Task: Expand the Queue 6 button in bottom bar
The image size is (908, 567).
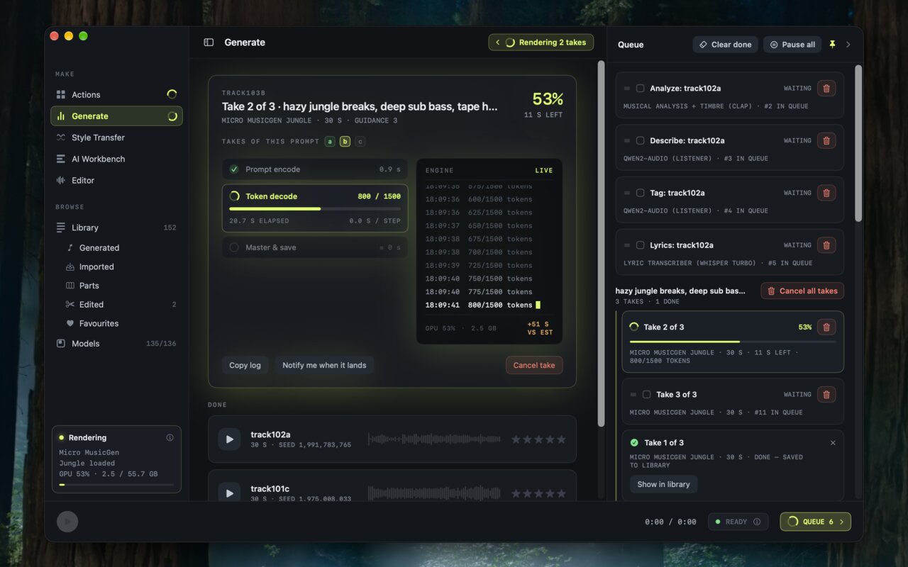Action: coord(815,522)
